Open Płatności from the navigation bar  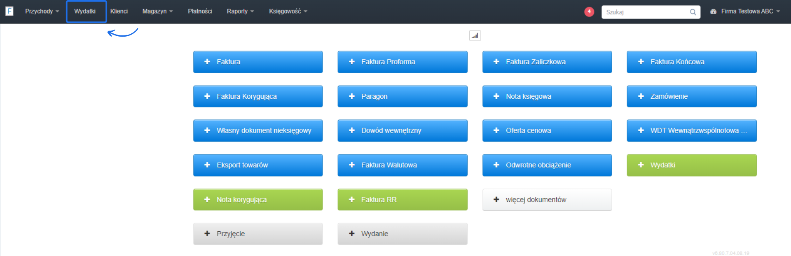200,11
